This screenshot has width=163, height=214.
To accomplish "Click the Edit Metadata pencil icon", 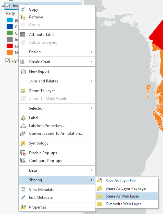I will point(23,198).
